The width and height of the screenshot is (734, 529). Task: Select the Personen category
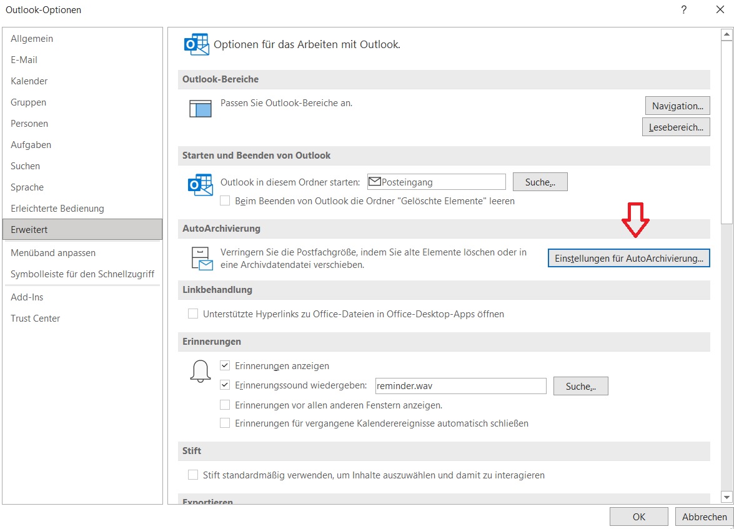(x=82, y=124)
